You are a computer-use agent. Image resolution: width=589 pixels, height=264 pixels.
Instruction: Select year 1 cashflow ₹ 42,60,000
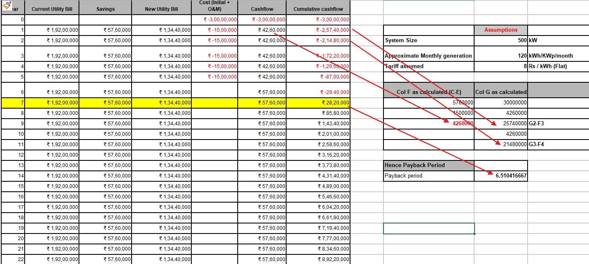pyautogui.click(x=262, y=30)
